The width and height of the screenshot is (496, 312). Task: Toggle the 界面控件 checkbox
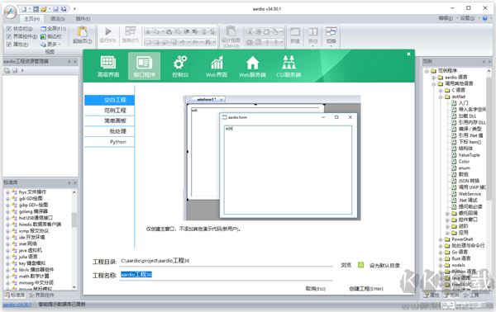[x=9, y=36]
